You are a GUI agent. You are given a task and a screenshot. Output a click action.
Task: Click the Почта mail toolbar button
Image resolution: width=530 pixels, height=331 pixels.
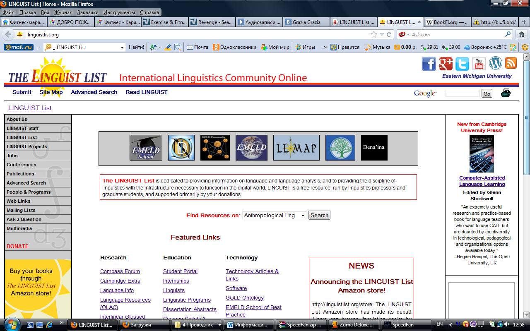pyautogui.click(x=198, y=47)
